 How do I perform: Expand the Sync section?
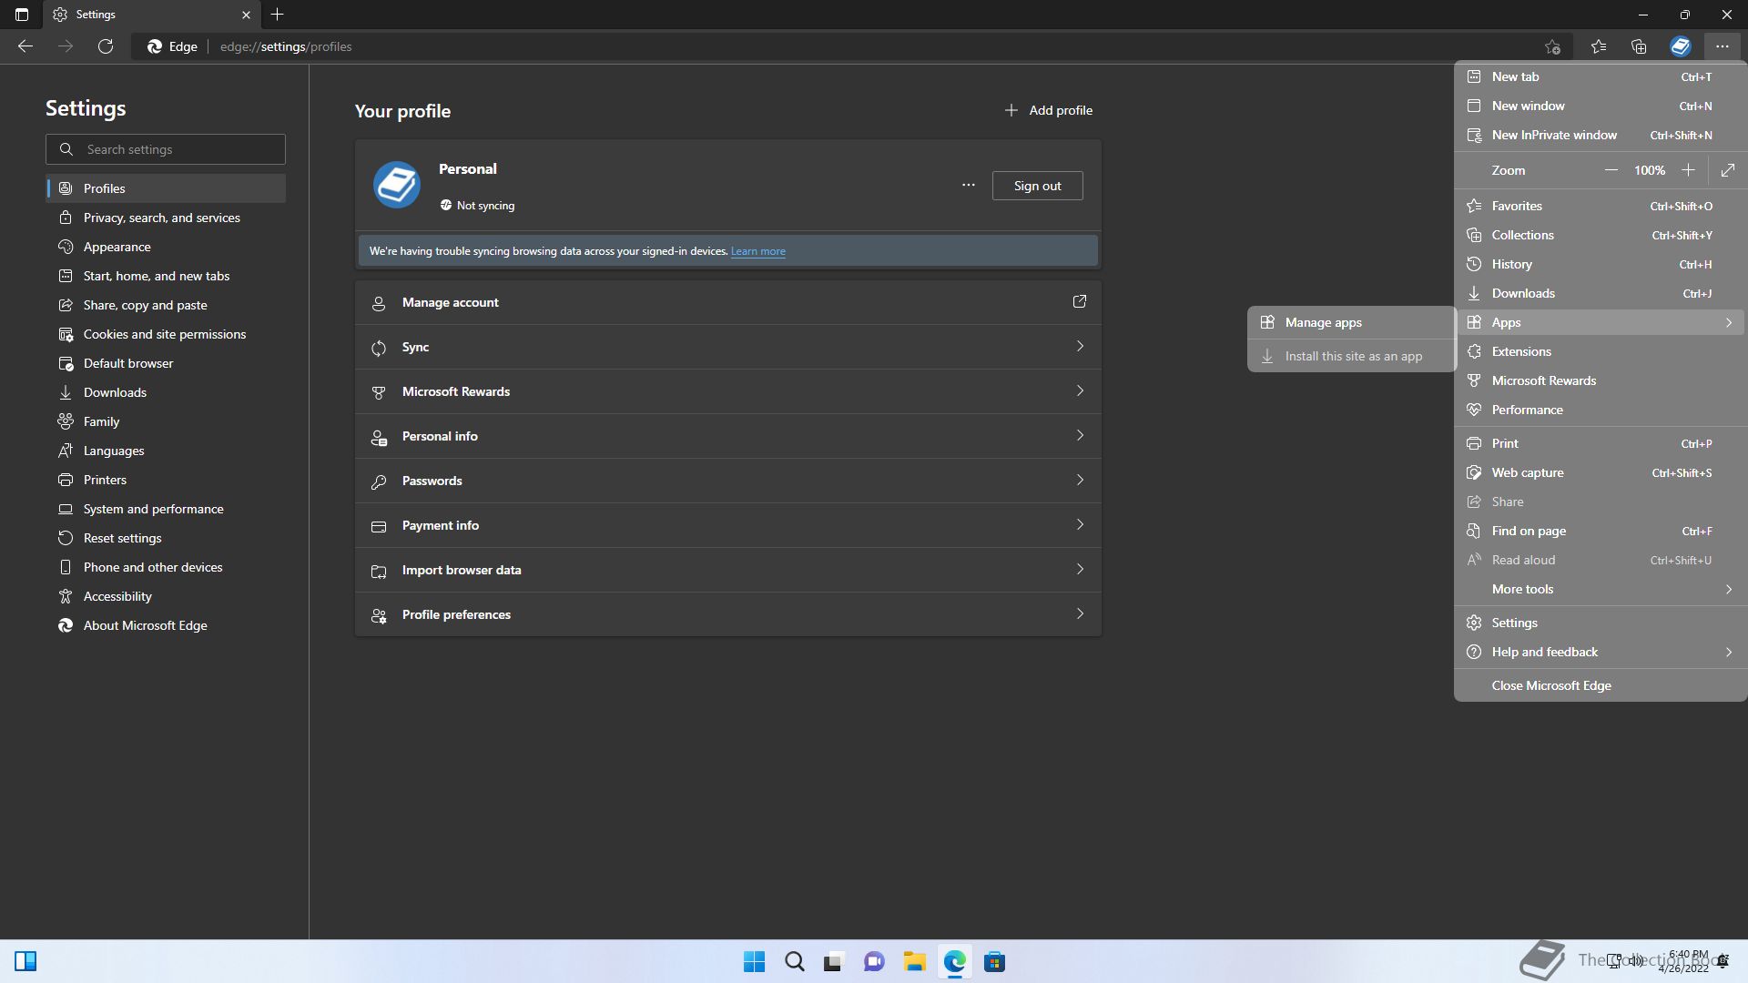[728, 347]
